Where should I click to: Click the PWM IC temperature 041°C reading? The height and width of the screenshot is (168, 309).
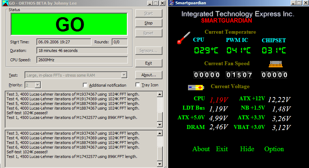tap(239, 51)
